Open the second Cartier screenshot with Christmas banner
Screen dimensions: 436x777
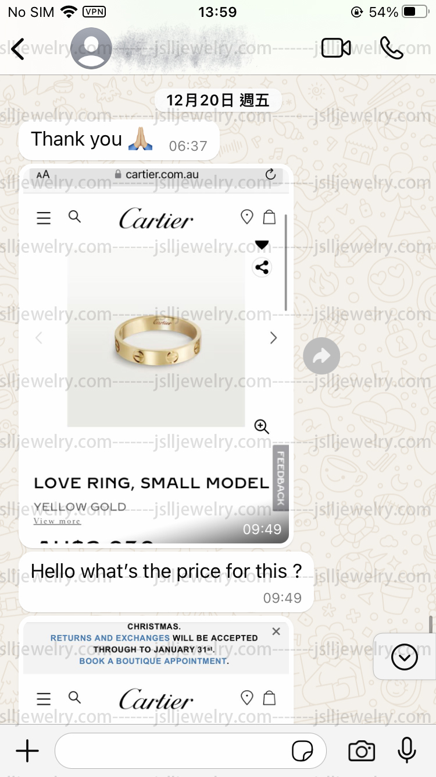coord(156,670)
